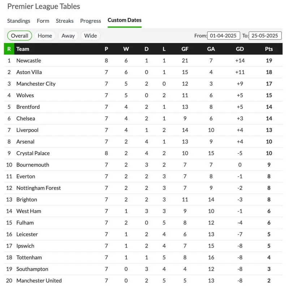Open the Standings tab

(19, 21)
